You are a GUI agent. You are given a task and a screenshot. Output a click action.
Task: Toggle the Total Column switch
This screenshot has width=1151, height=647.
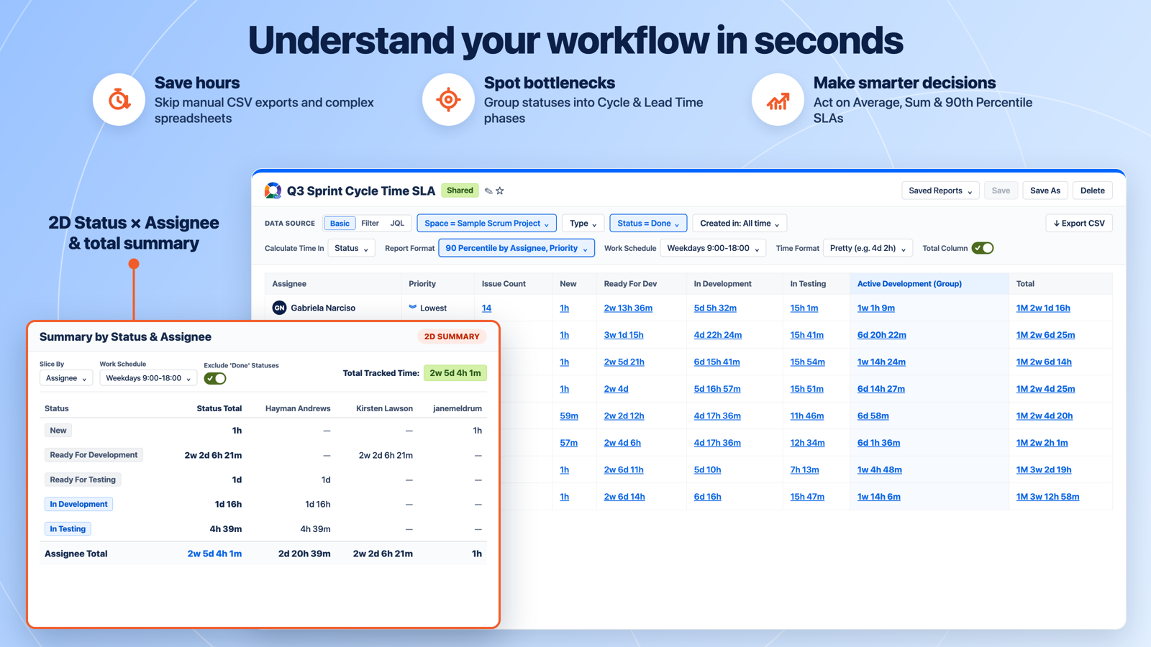[983, 248]
